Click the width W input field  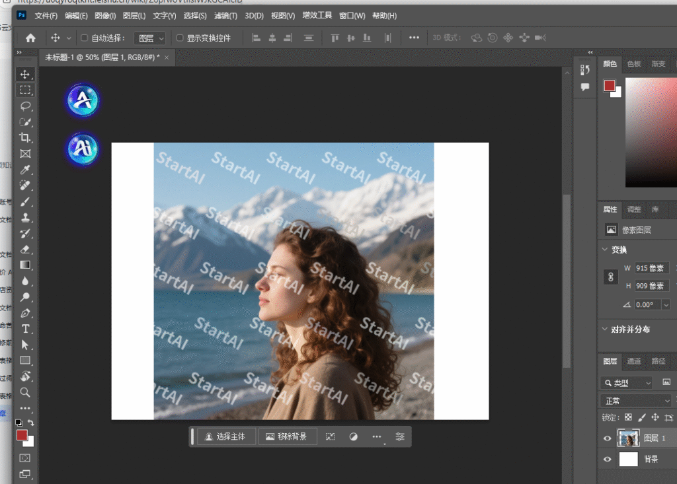[651, 268]
